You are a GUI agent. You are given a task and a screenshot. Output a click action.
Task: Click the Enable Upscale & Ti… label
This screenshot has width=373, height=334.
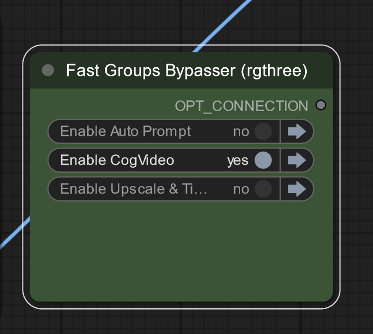click(133, 189)
